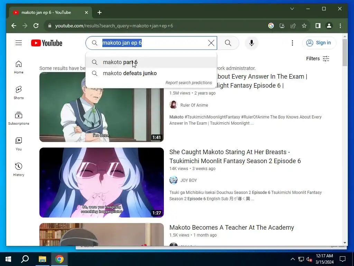
Task: Open a new browser tab
Action: pyautogui.click(x=100, y=13)
